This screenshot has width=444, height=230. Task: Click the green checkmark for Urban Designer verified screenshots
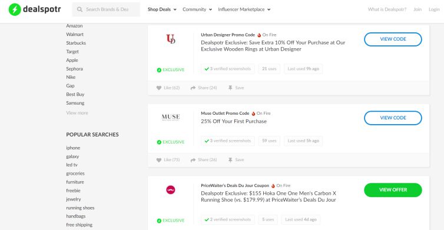(207, 69)
